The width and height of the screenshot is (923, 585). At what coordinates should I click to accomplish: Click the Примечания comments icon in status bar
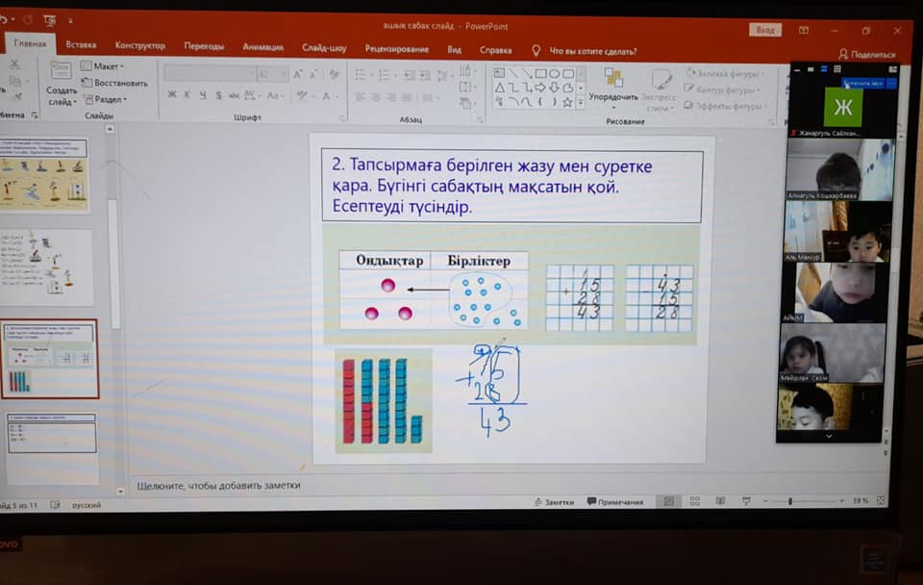point(615,502)
